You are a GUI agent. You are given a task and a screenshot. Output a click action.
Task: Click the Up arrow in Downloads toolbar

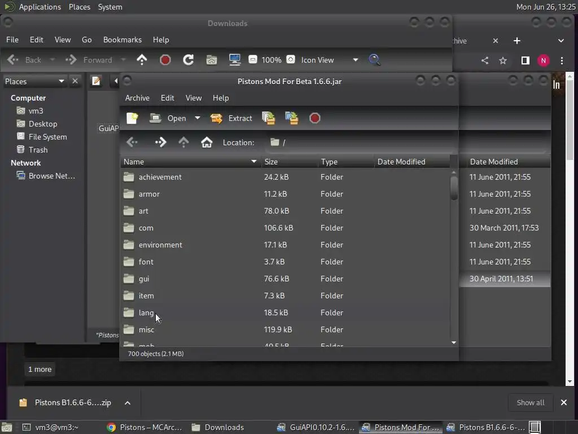(x=142, y=60)
